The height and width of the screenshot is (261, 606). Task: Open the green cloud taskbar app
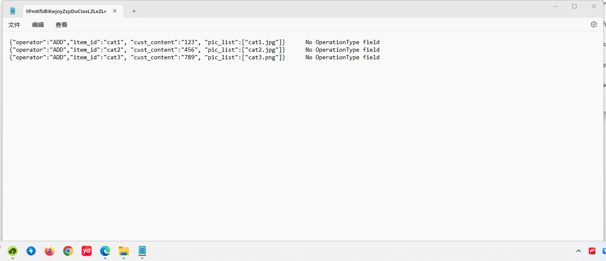(13, 251)
